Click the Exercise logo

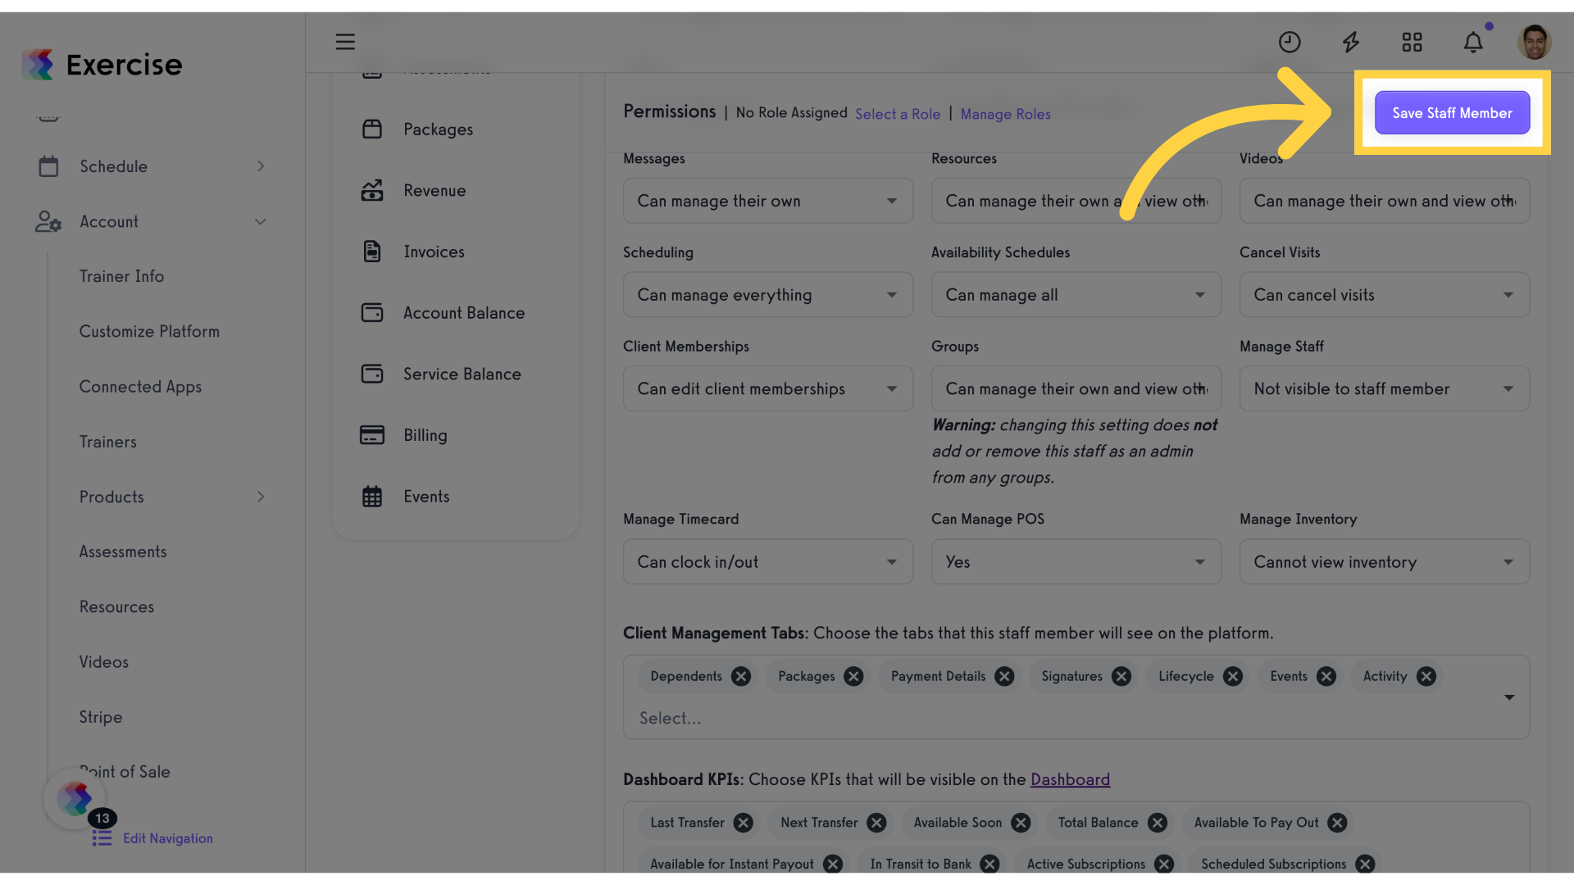click(102, 64)
